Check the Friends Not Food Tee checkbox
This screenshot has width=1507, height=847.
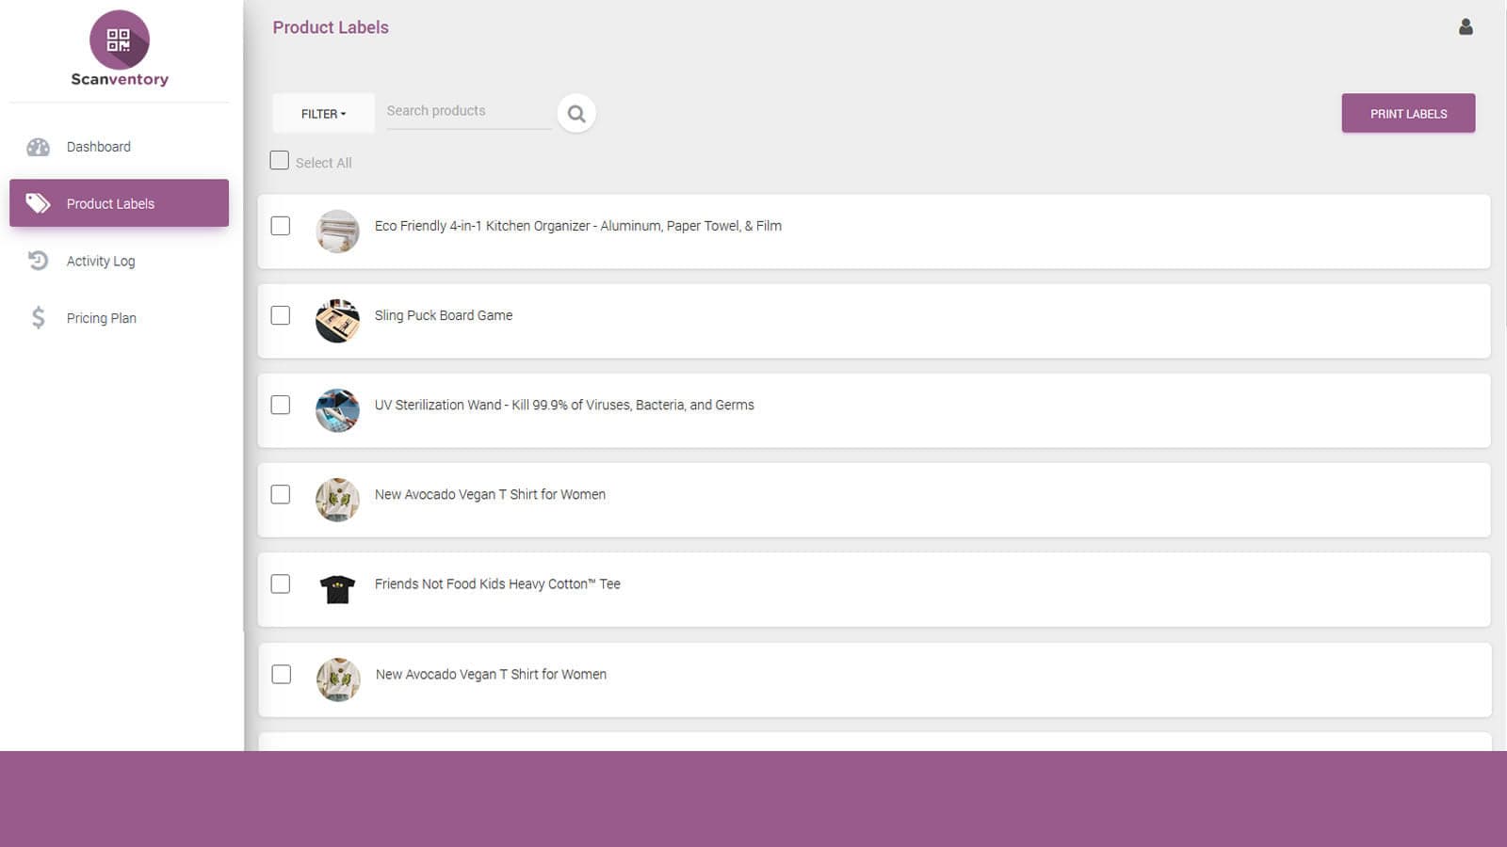(280, 583)
